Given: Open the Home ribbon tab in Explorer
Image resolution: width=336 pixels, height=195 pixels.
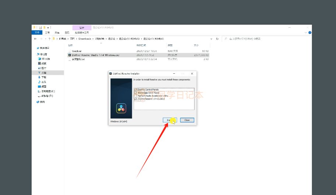Looking at the screenshot, I should [47, 32].
